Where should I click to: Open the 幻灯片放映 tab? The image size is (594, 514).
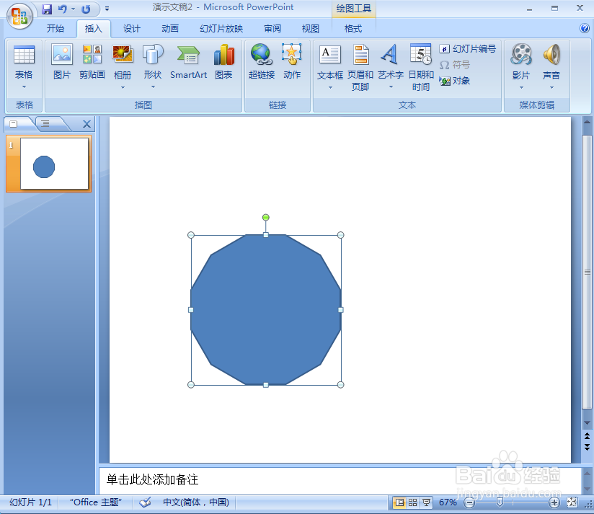[x=221, y=28]
